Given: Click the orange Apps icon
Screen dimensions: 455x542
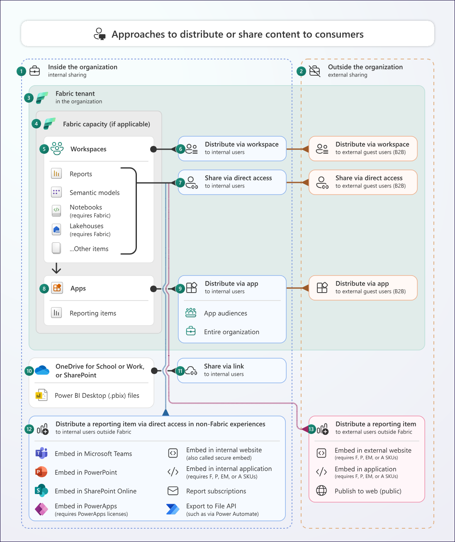Looking at the screenshot, I should click(x=57, y=288).
